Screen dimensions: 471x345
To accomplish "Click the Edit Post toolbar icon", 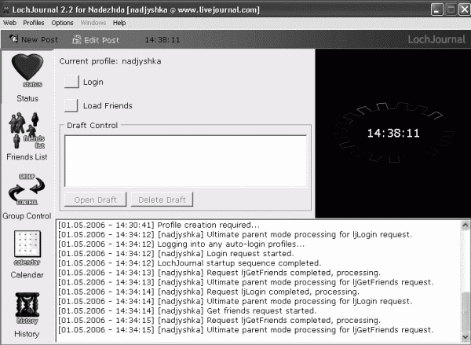I will [x=77, y=40].
